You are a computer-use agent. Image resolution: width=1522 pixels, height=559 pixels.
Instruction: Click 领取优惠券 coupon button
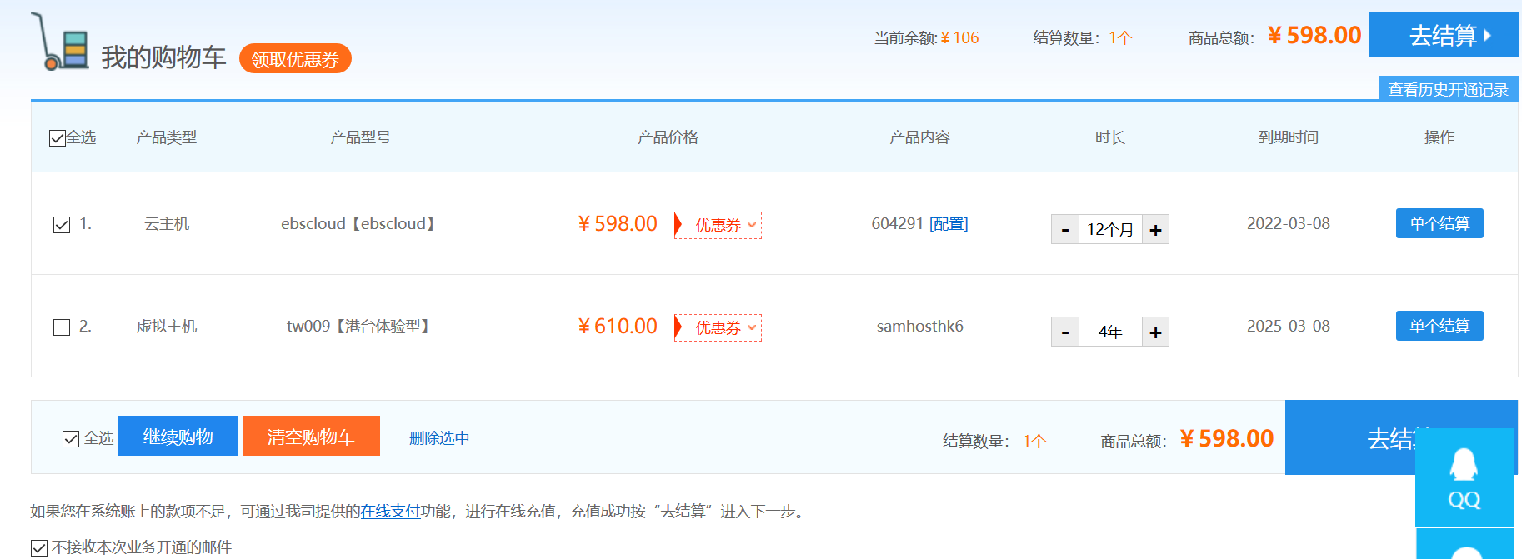click(295, 59)
